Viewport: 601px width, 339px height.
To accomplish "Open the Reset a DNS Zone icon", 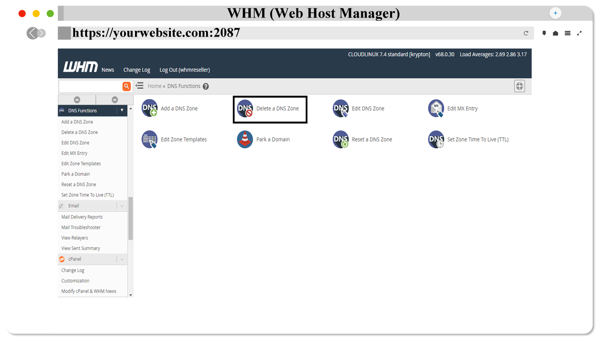I will tap(341, 139).
